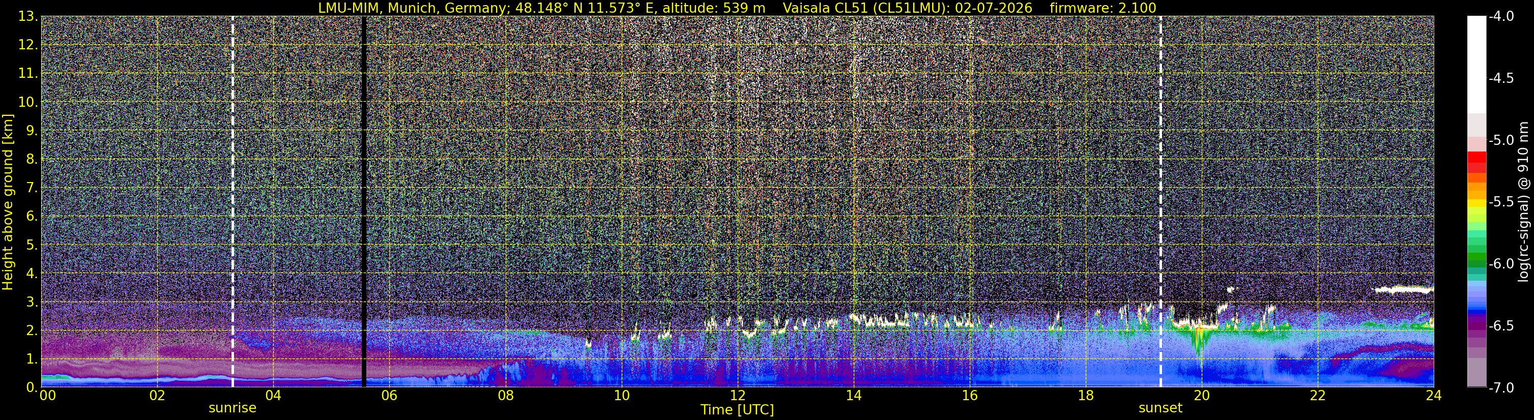Viewport: 1534px width, 420px height.
Task: Click the Height above ground axis label
Action: coord(8,201)
